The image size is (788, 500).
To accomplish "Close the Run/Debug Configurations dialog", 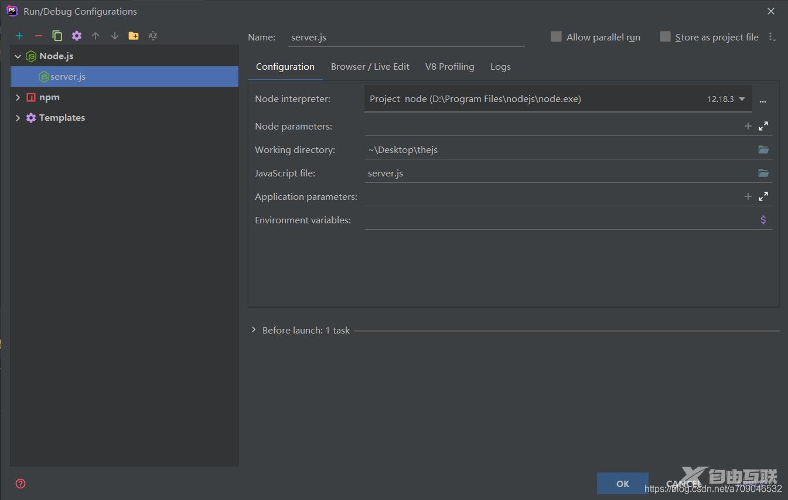I will click(771, 11).
